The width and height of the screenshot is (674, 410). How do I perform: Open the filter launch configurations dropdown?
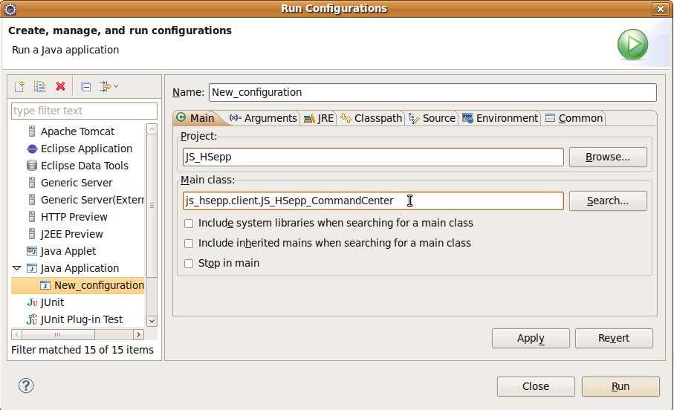point(109,87)
